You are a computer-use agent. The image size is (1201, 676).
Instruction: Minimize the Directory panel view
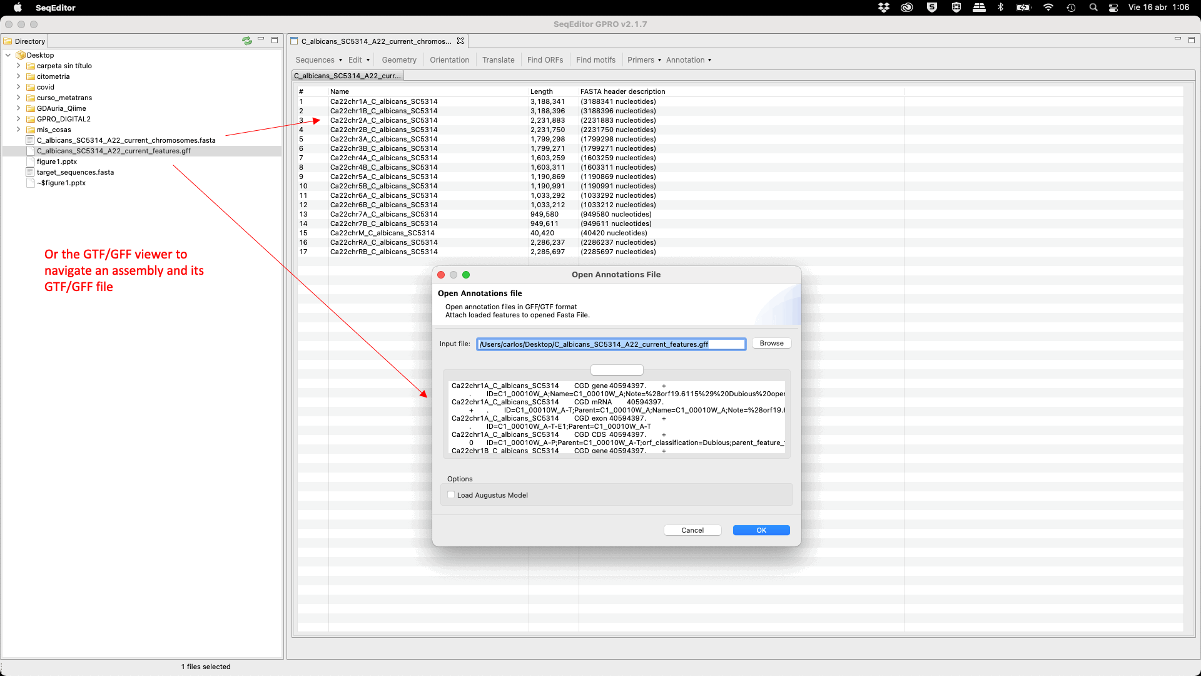(261, 39)
